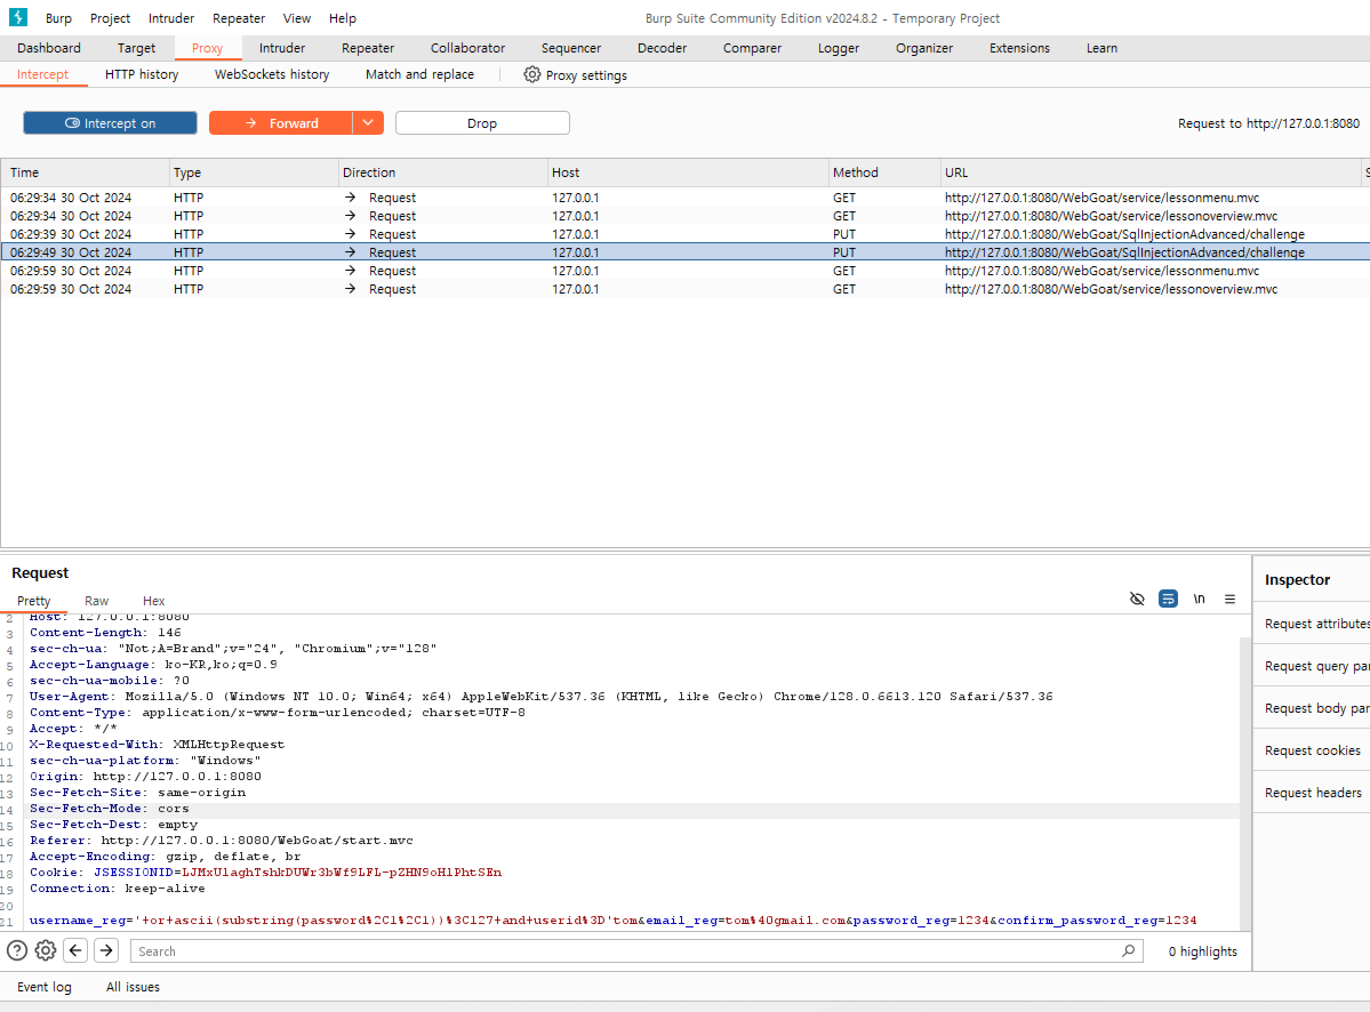Viewport: 1370px width, 1012px height.
Task: Switch to the Intruder tool tab
Action: coord(282,48)
